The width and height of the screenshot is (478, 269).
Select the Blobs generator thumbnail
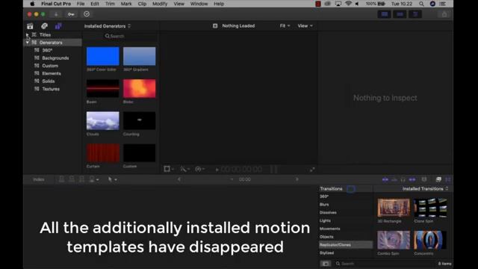click(140, 88)
